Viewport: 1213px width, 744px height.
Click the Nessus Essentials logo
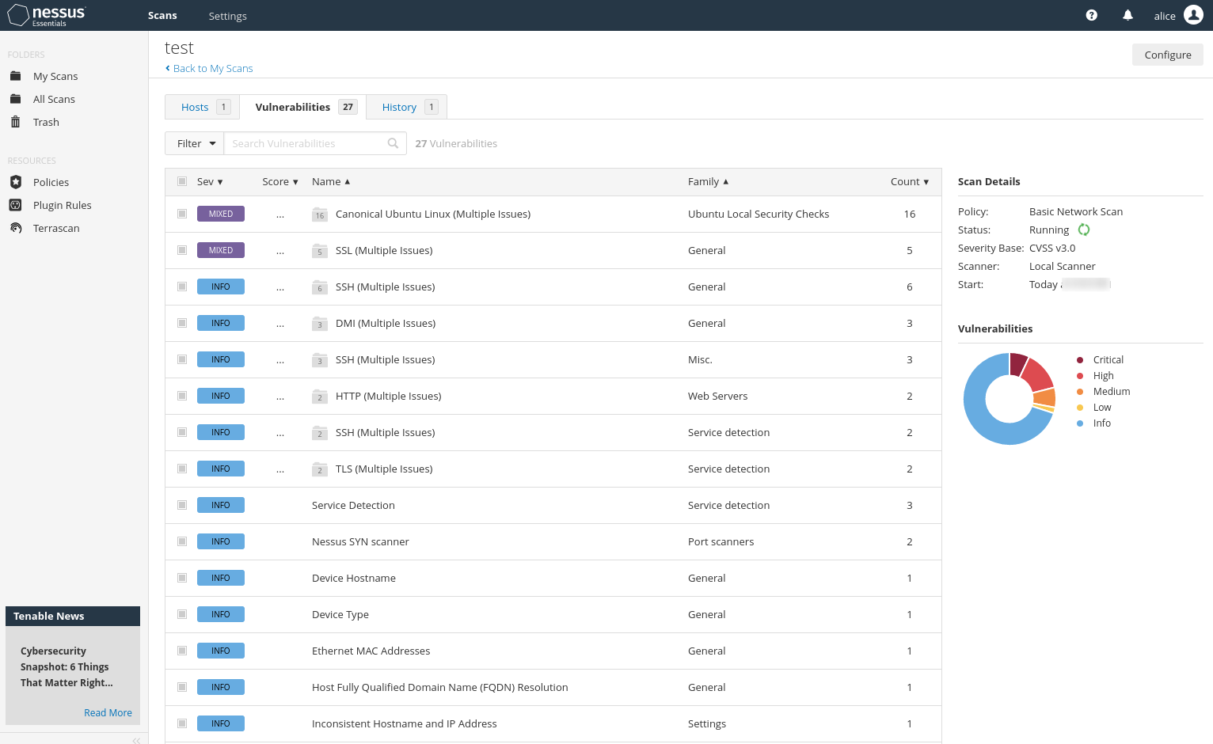47,15
